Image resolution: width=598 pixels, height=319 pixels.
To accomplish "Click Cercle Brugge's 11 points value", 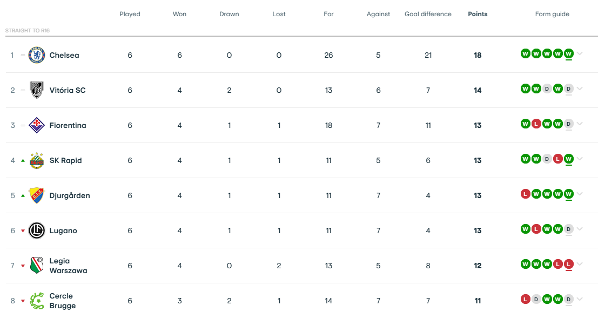I will [x=478, y=301].
